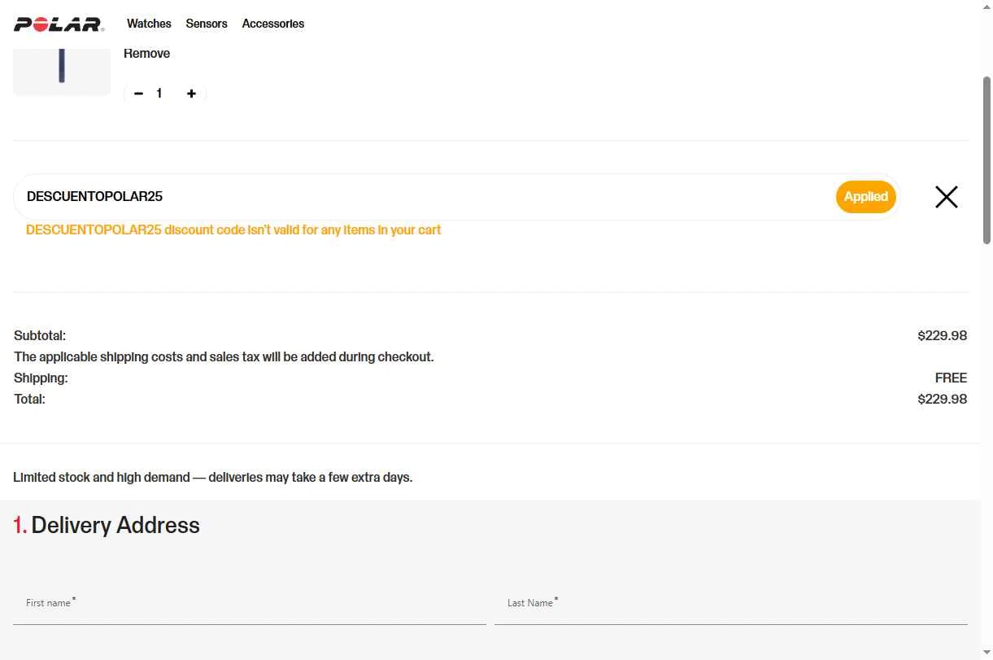Open the Sensors menu
Viewport: 993px width, 660px height.
pos(207,24)
